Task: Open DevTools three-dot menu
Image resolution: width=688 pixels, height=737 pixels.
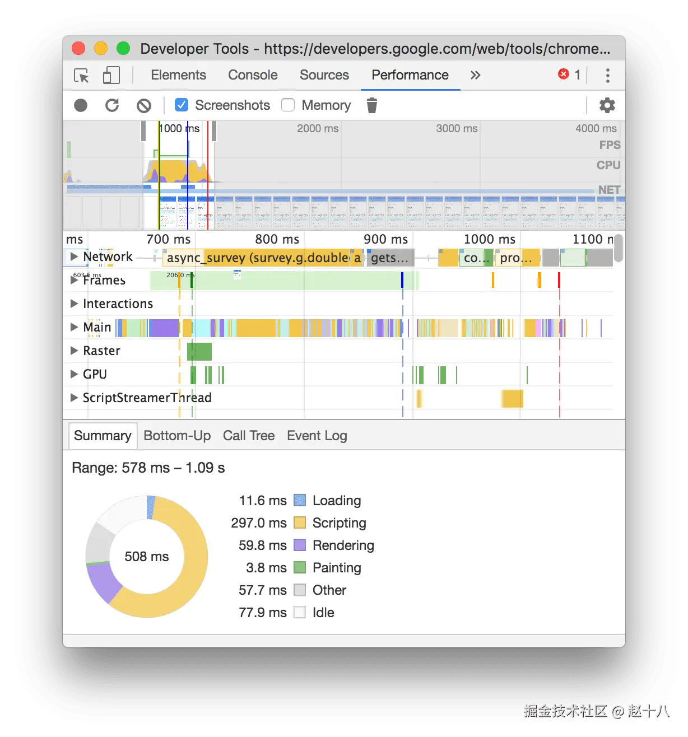Action: click(x=608, y=76)
